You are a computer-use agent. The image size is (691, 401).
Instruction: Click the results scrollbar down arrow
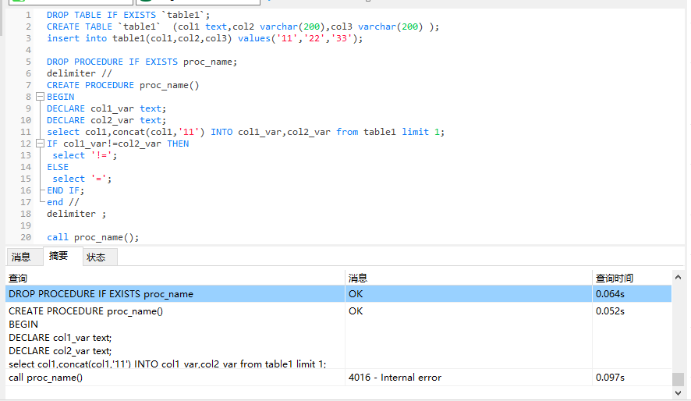[x=679, y=393]
